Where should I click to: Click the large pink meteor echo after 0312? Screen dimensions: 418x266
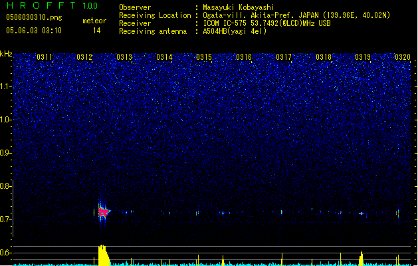[x=104, y=212]
